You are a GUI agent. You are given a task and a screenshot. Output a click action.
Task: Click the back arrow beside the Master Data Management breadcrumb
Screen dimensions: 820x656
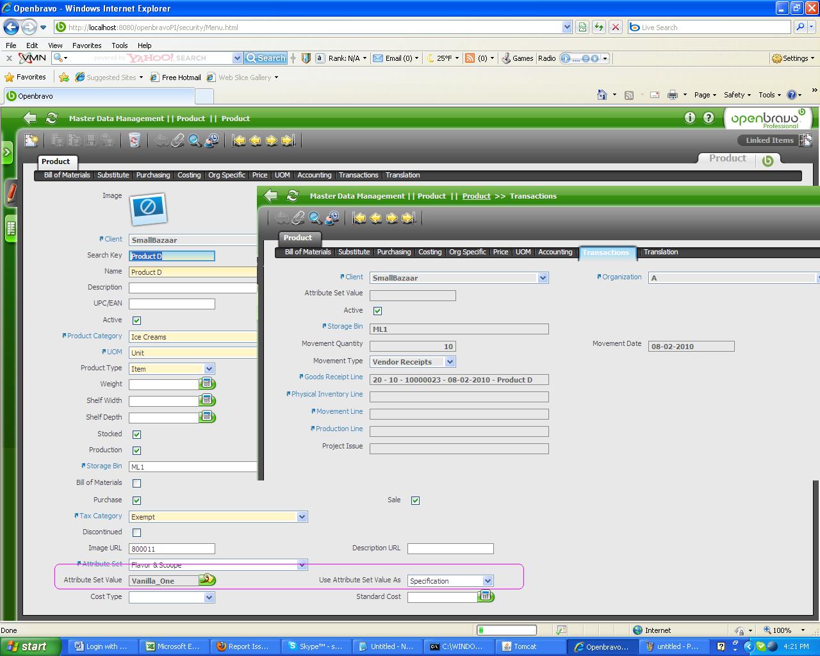[29, 118]
